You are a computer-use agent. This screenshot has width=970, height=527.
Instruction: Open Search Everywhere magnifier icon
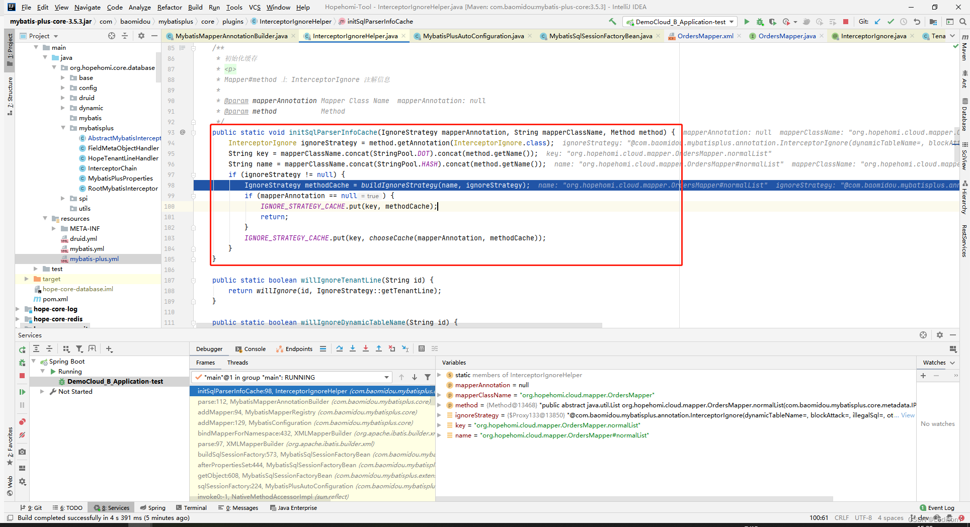click(x=962, y=22)
